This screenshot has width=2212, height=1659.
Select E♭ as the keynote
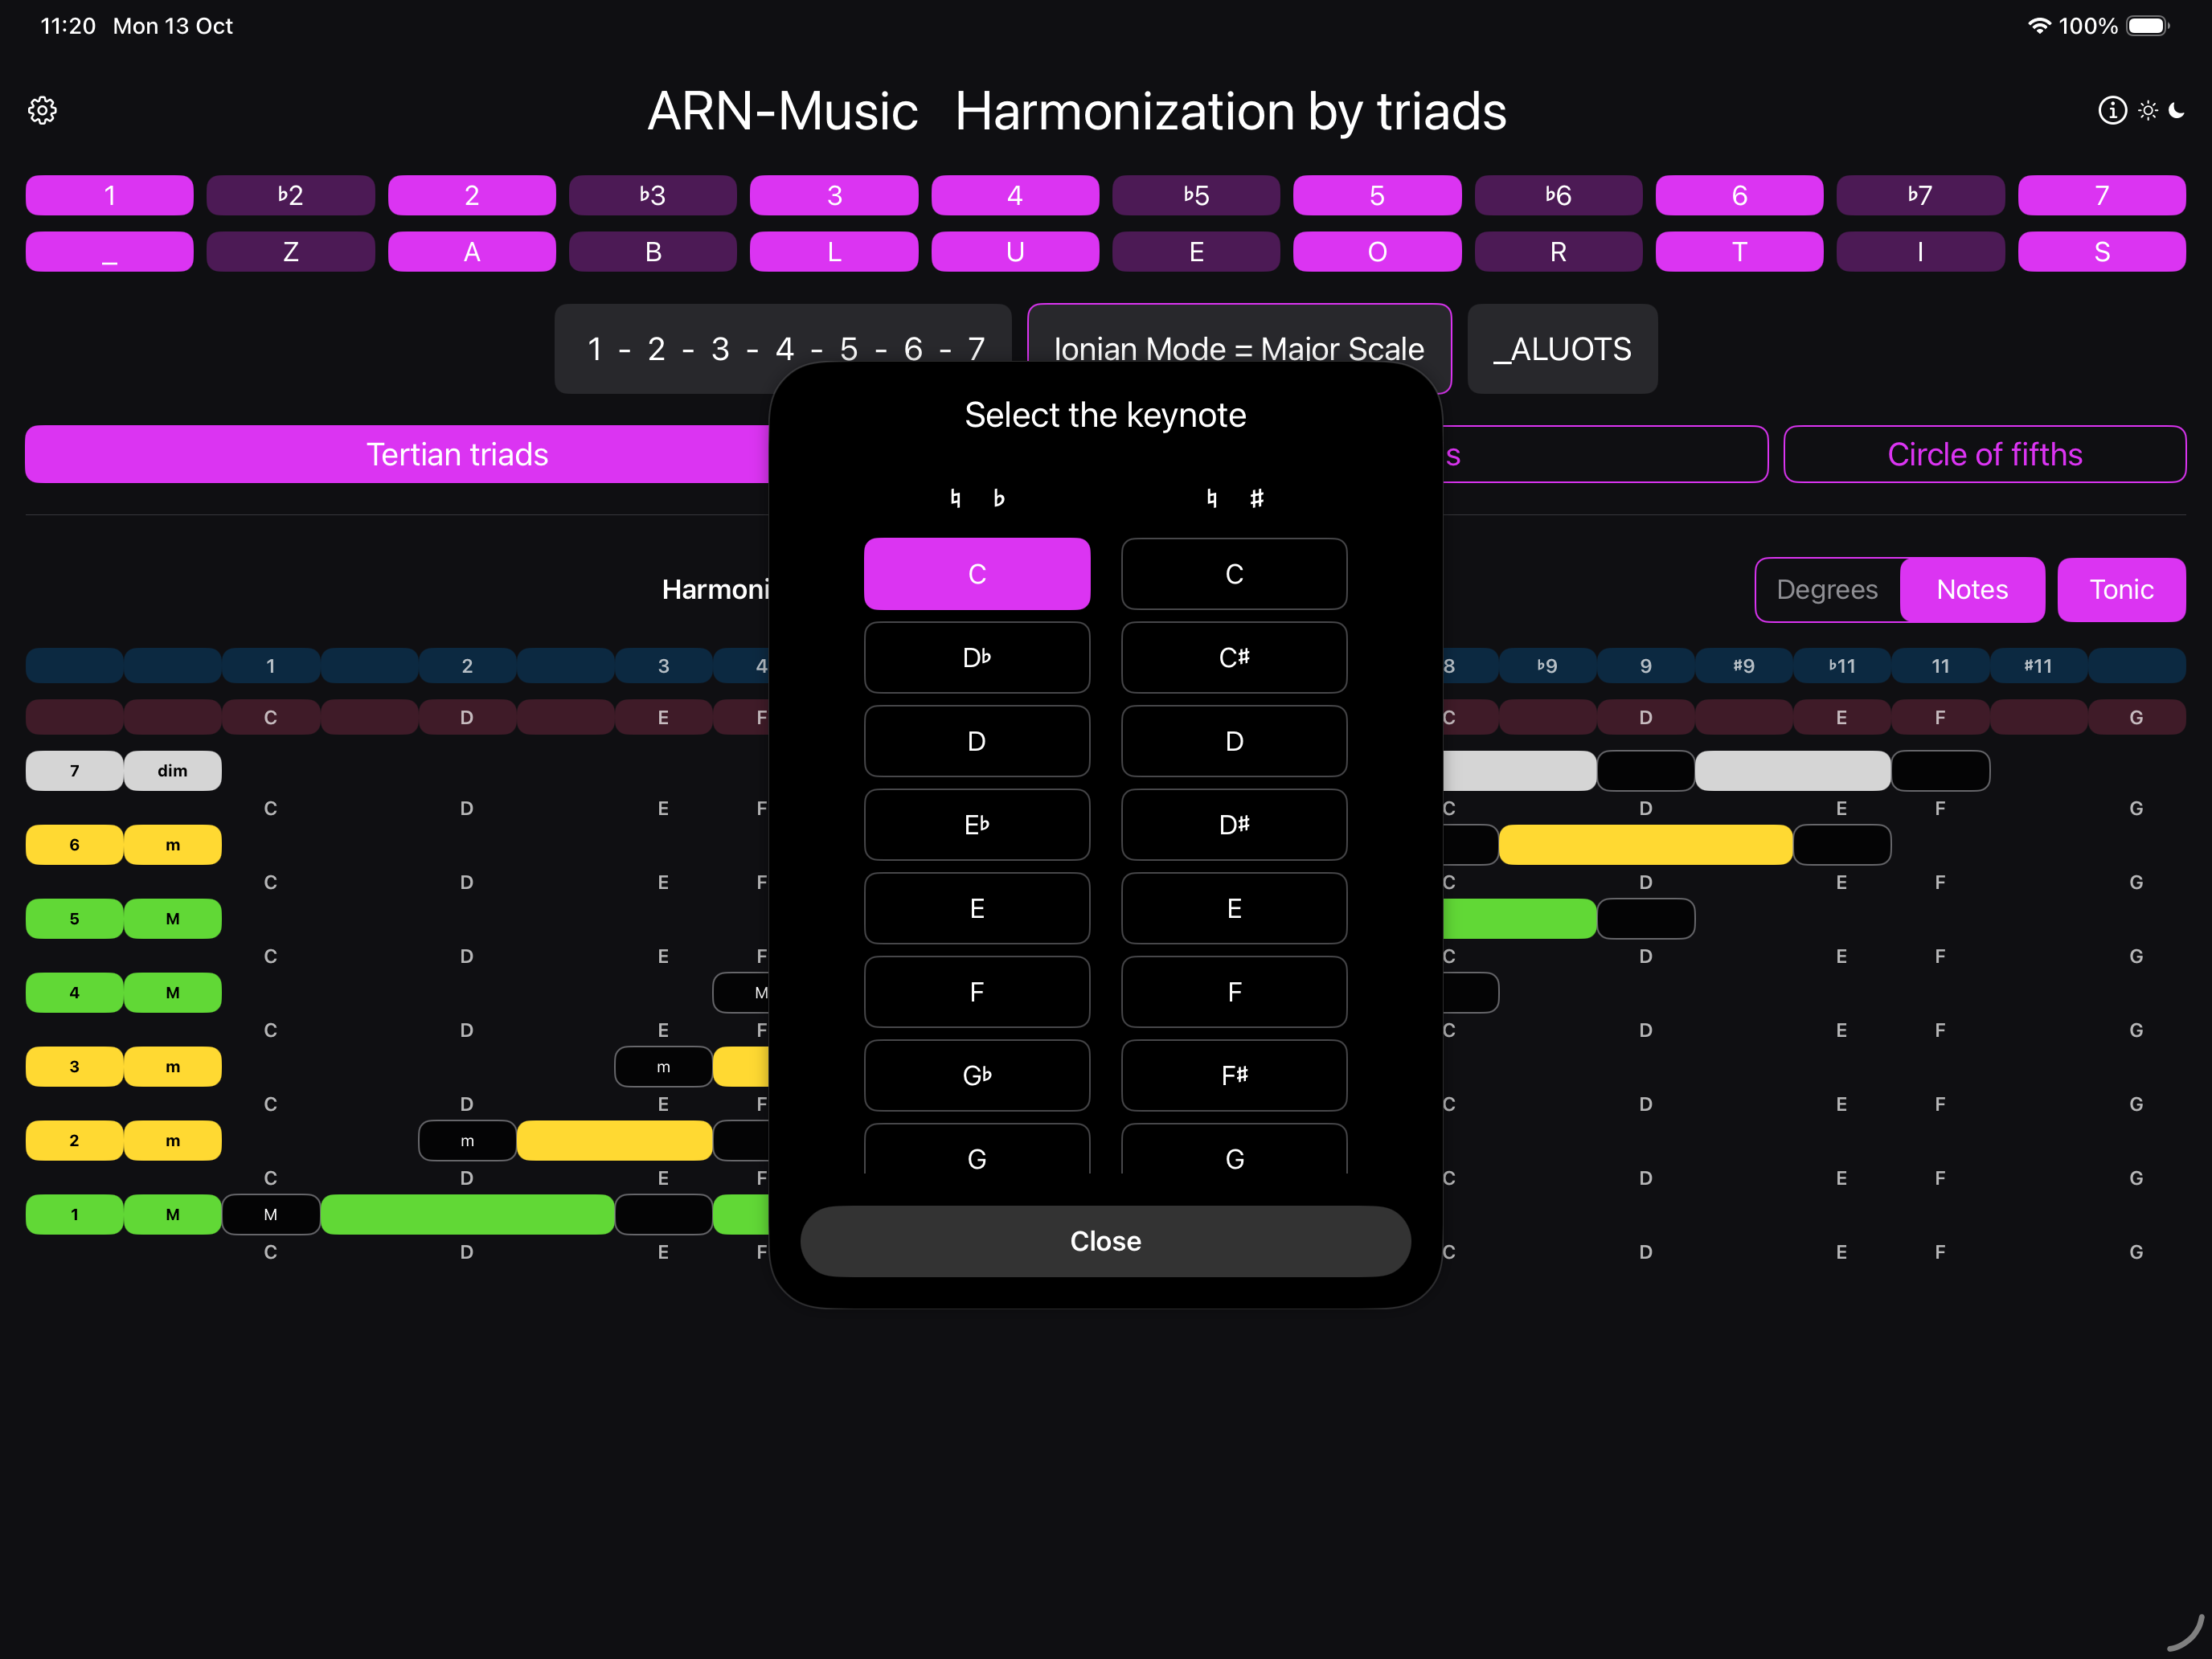976,825
